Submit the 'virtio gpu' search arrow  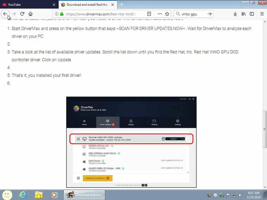[210, 14]
